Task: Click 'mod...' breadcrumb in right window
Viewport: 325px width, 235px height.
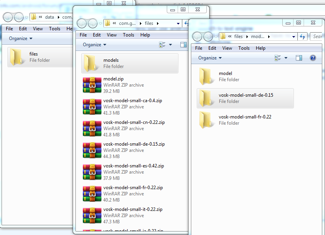Action: (x=258, y=37)
